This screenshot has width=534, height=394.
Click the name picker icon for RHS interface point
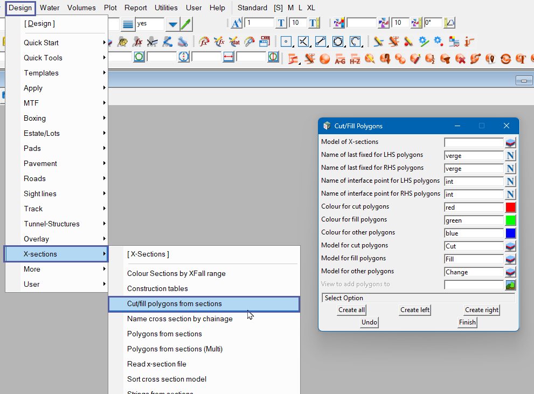coord(510,195)
